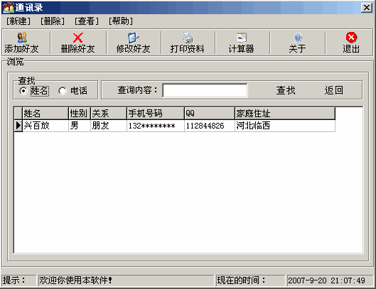Click the 查找 search button
Viewport: 376px width, 289px height.
286,90
